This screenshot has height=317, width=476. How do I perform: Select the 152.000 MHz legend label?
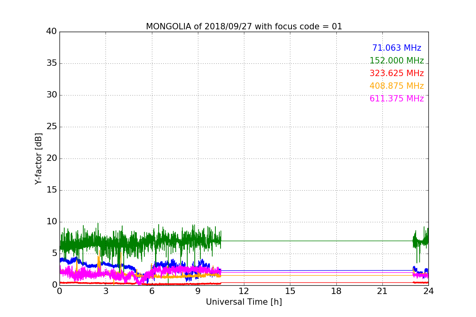[397, 61]
